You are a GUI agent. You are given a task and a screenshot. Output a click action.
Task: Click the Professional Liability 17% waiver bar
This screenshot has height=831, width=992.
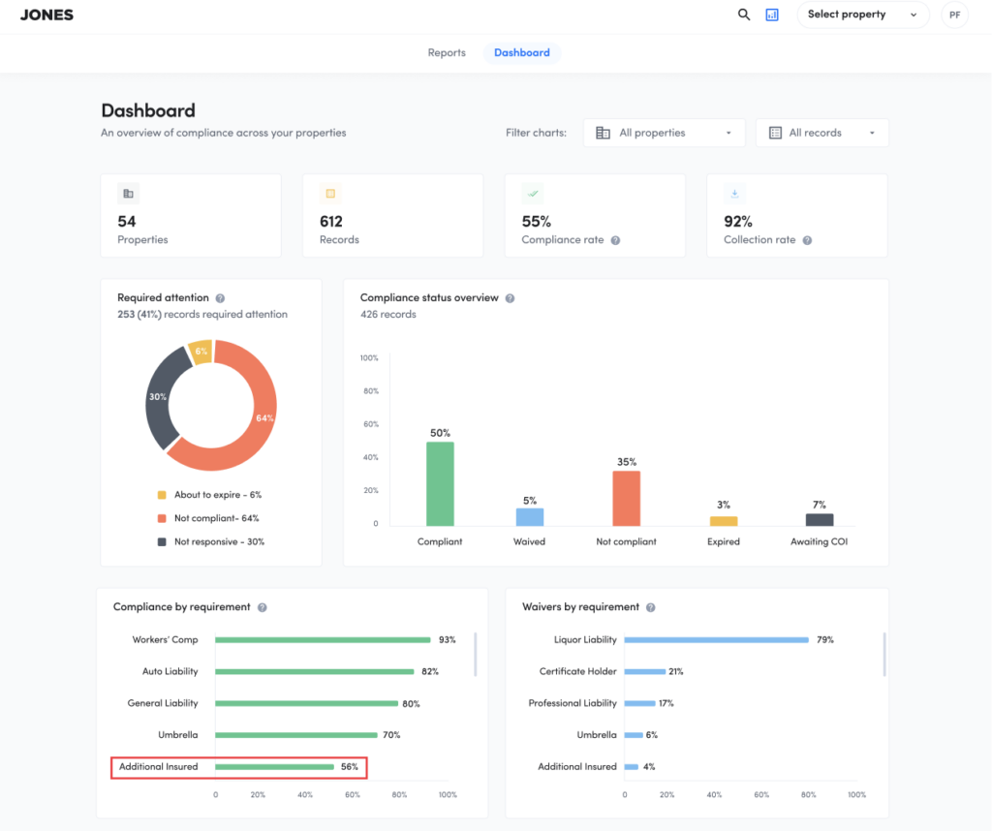pyautogui.click(x=639, y=703)
